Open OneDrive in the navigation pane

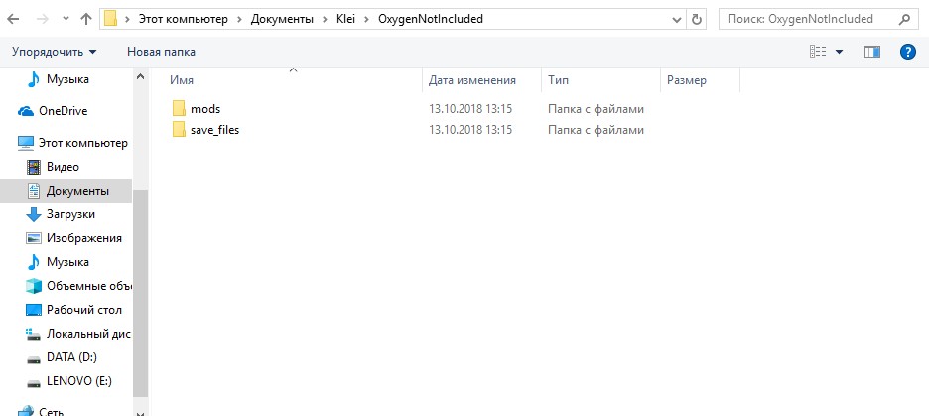63,111
